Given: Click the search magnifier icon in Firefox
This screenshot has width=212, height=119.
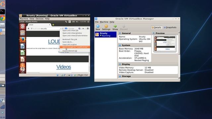Looking at the screenshot, I should (79, 29).
